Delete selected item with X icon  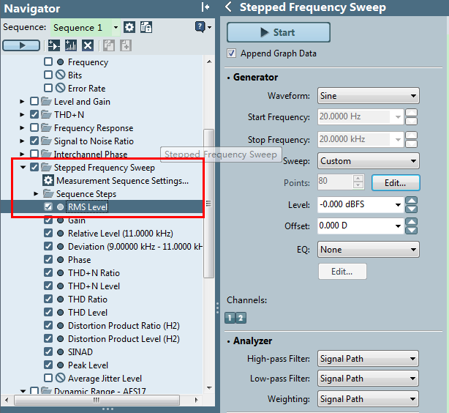88,45
